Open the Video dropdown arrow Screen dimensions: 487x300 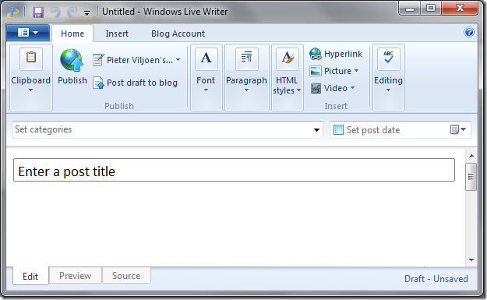352,88
